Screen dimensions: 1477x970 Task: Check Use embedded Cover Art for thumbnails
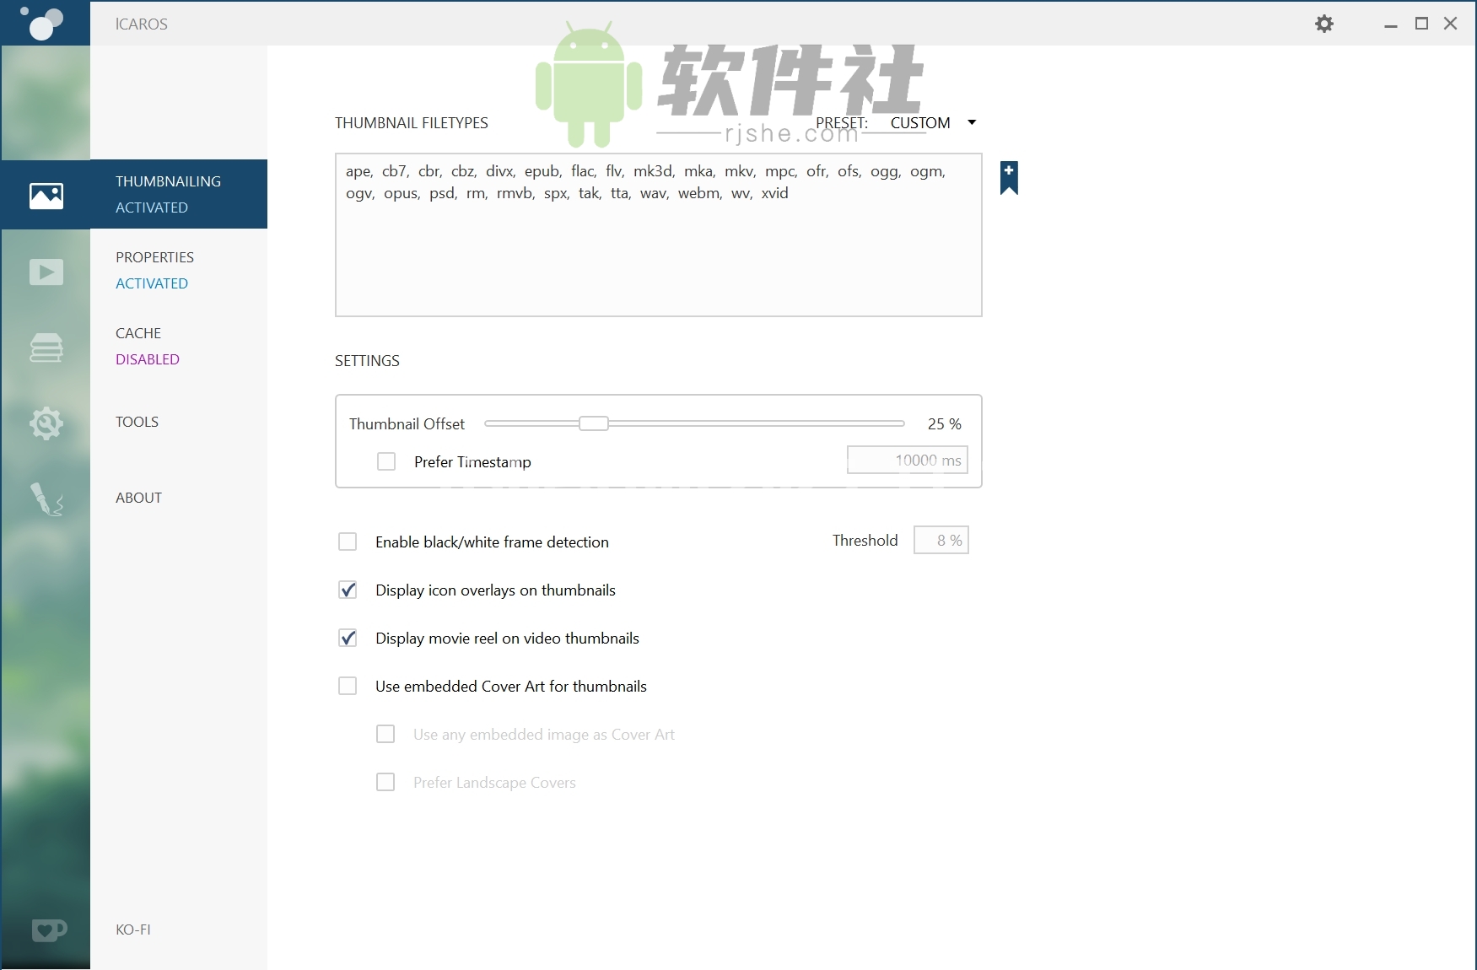point(348,686)
